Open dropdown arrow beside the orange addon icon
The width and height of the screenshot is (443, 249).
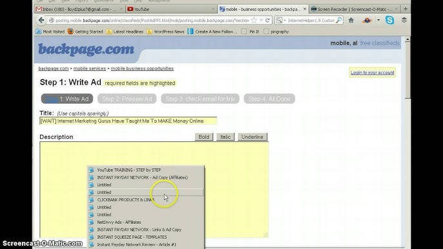[x=378, y=20]
